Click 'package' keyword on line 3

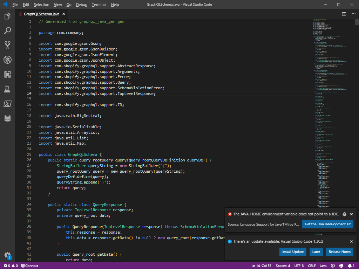click(x=47, y=33)
